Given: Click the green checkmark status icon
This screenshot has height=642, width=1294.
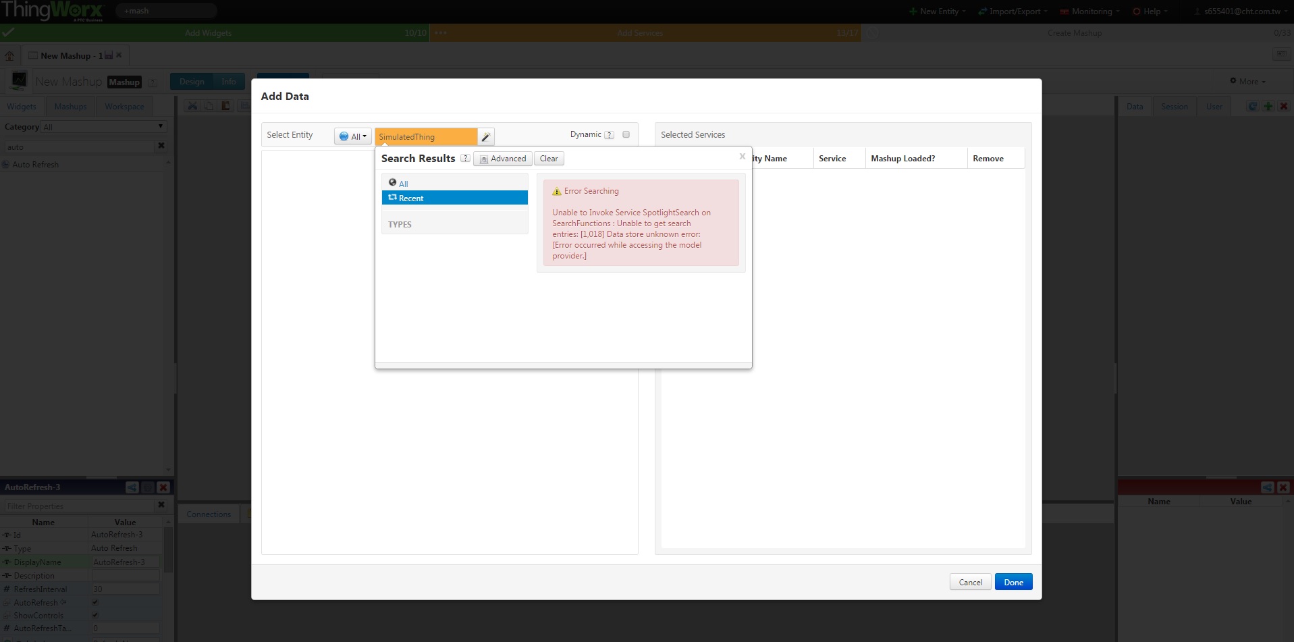Looking at the screenshot, I should (8, 32).
